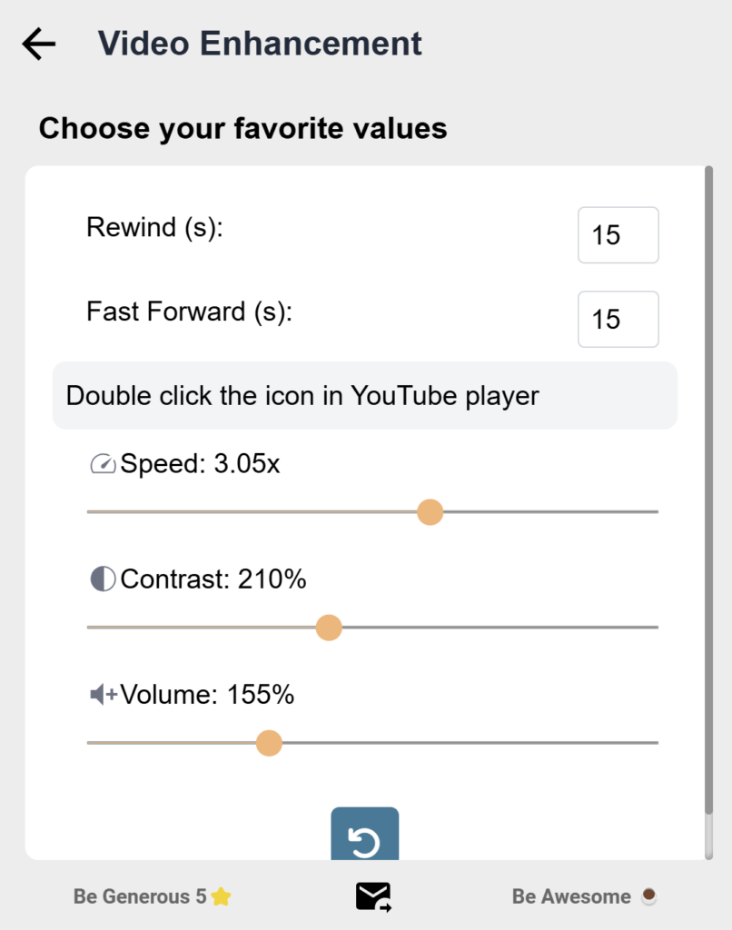The image size is (732, 930).
Task: Click the Video Enhancement title
Action: [260, 44]
